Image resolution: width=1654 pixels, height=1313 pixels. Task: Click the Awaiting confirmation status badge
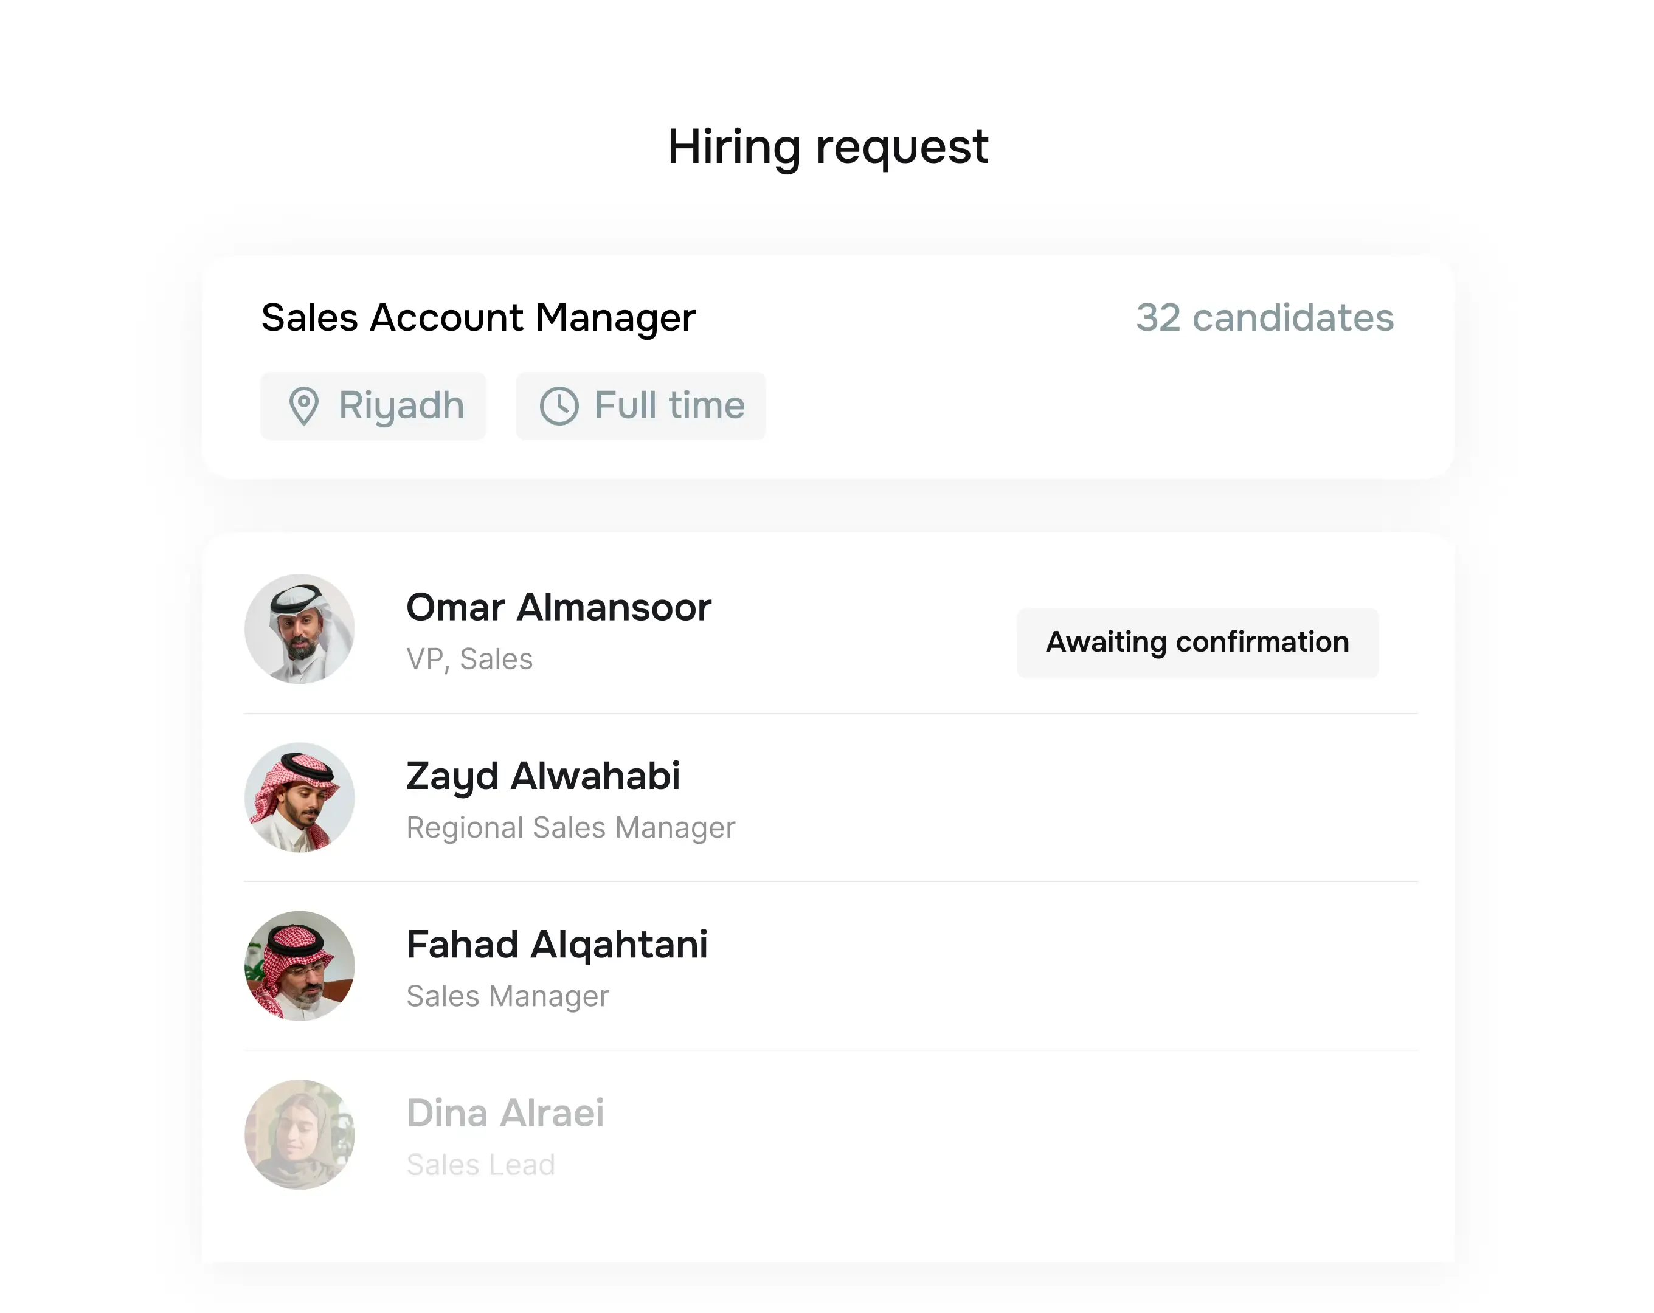coord(1197,643)
